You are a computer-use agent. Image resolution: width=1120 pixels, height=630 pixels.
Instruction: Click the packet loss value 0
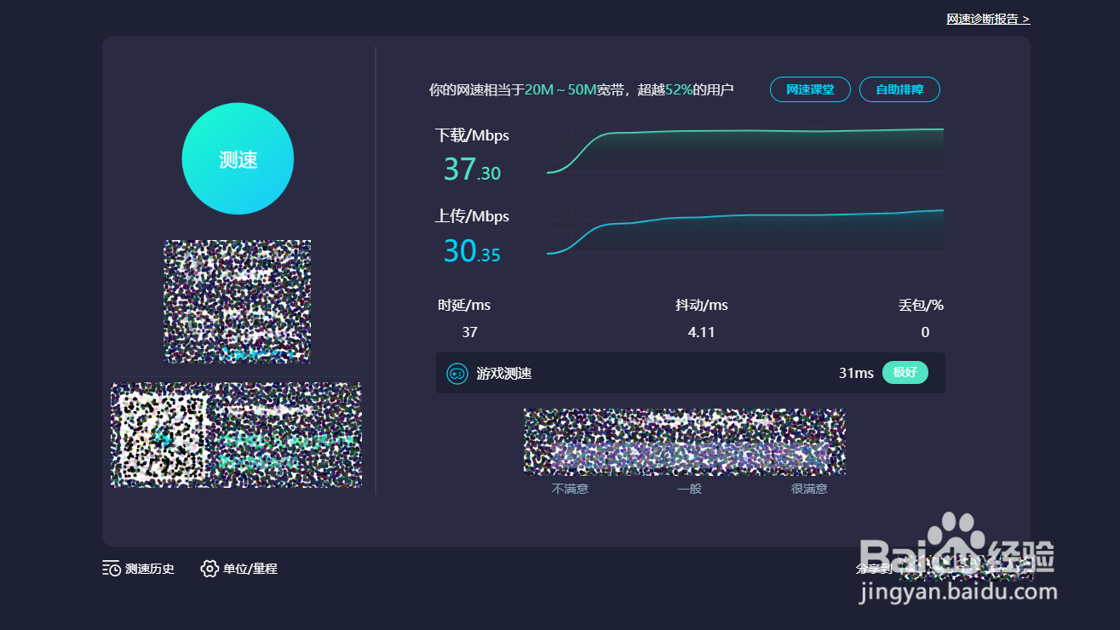point(925,332)
